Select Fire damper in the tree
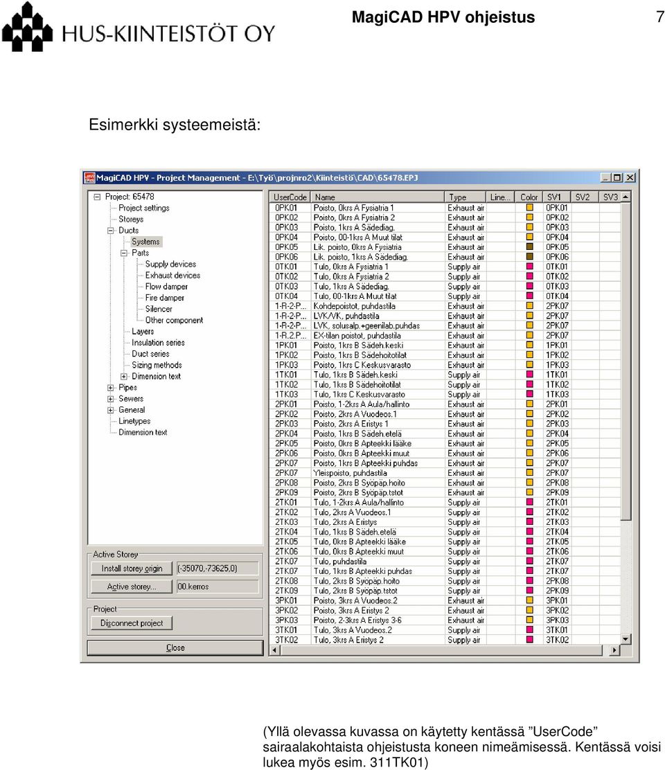The image size is (665, 770). click(x=165, y=298)
